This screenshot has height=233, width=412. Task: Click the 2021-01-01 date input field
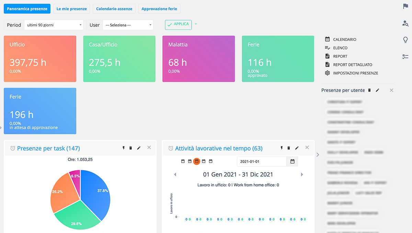click(x=261, y=161)
